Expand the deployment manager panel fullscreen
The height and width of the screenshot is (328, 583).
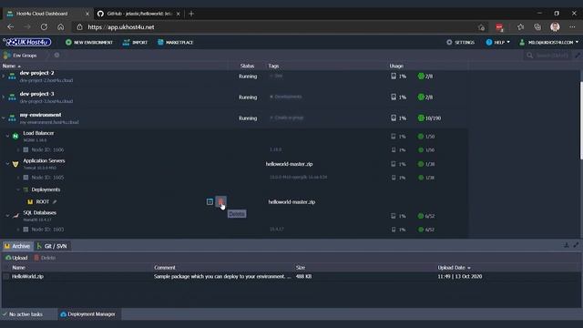click(576, 245)
